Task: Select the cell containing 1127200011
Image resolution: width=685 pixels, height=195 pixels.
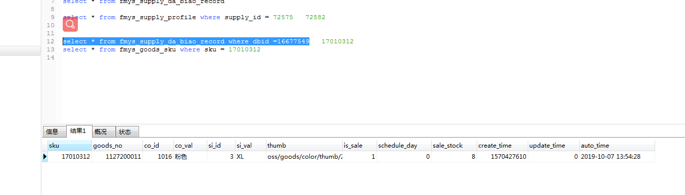Action: (117, 157)
